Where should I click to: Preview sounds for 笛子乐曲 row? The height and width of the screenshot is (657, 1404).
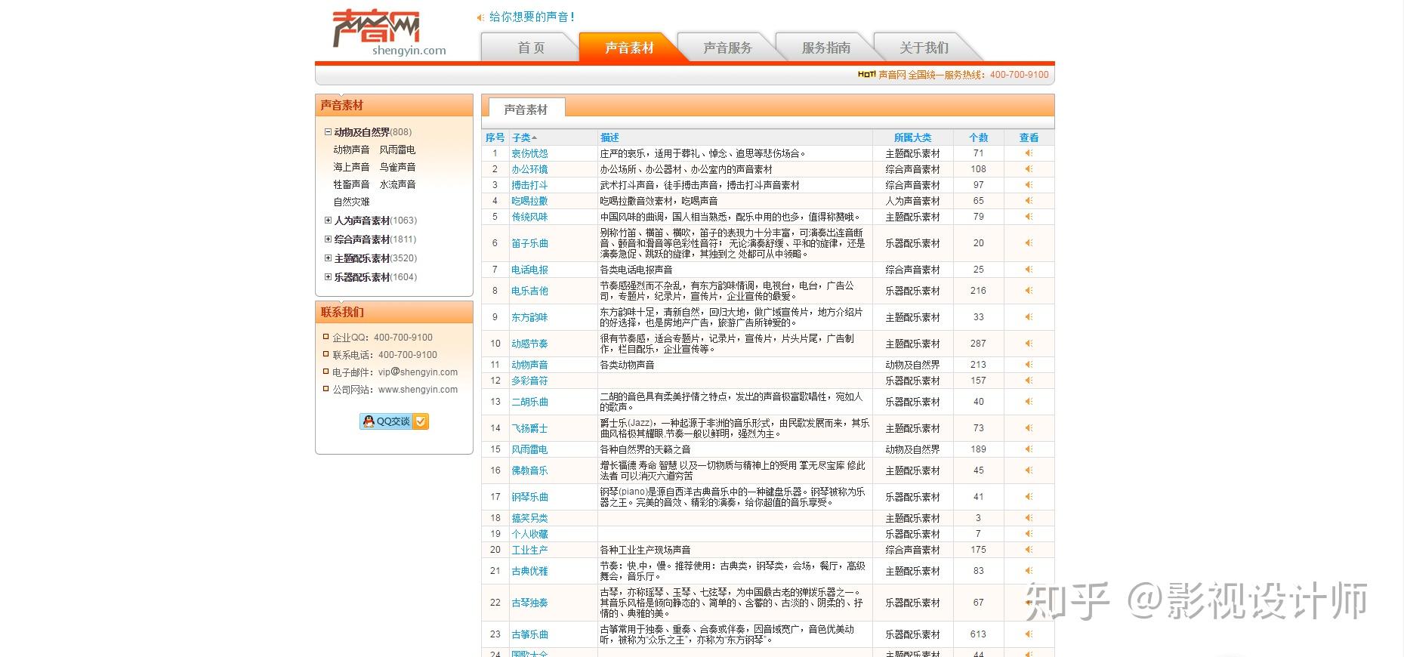(1029, 243)
